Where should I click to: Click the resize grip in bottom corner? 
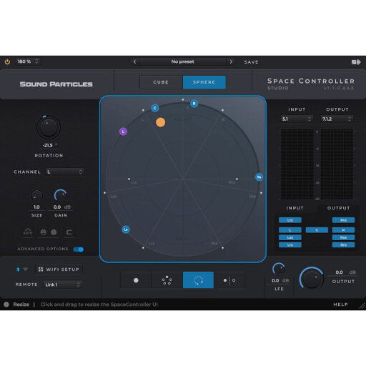[x=362, y=305]
